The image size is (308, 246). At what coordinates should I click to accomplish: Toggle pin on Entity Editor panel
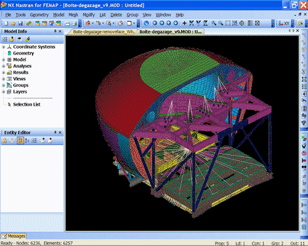tap(55, 132)
